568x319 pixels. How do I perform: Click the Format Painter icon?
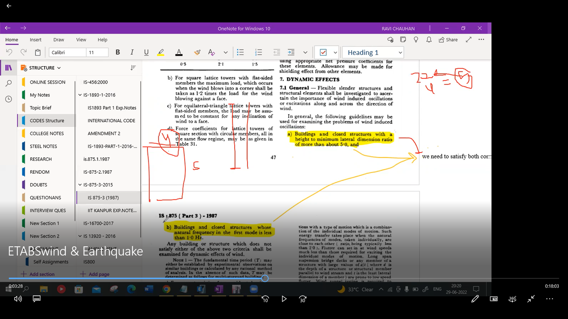(x=197, y=52)
